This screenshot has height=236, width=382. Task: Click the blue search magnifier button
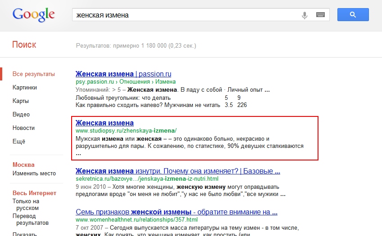(x=353, y=14)
